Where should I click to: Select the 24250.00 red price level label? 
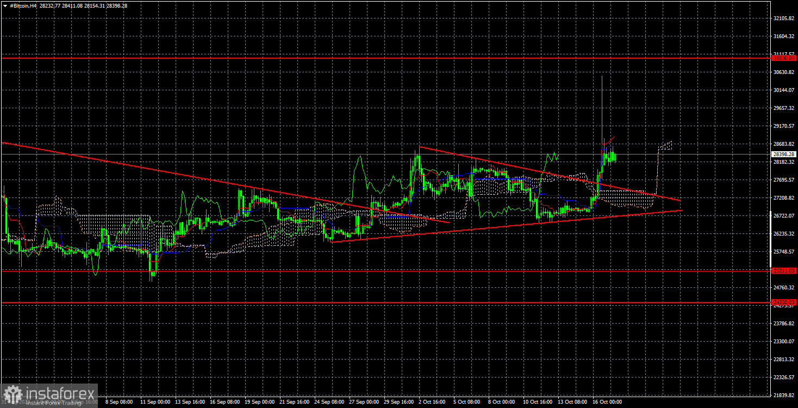pyautogui.click(x=784, y=302)
